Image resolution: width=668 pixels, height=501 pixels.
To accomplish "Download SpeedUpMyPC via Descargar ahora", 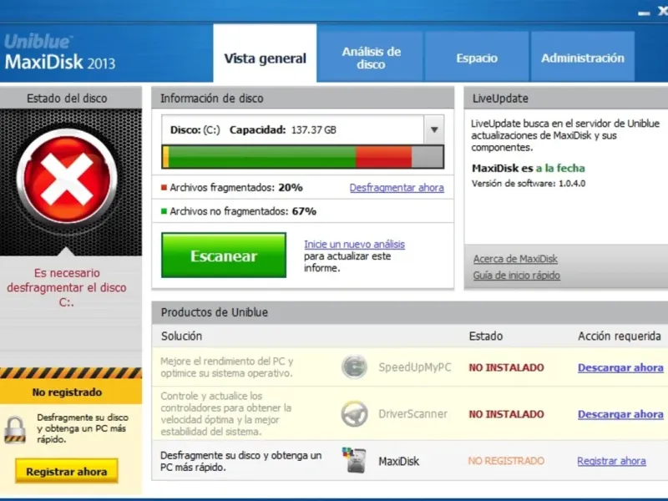I will (620, 367).
